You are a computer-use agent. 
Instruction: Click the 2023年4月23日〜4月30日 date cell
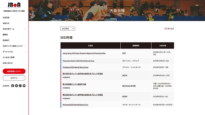point(163,105)
